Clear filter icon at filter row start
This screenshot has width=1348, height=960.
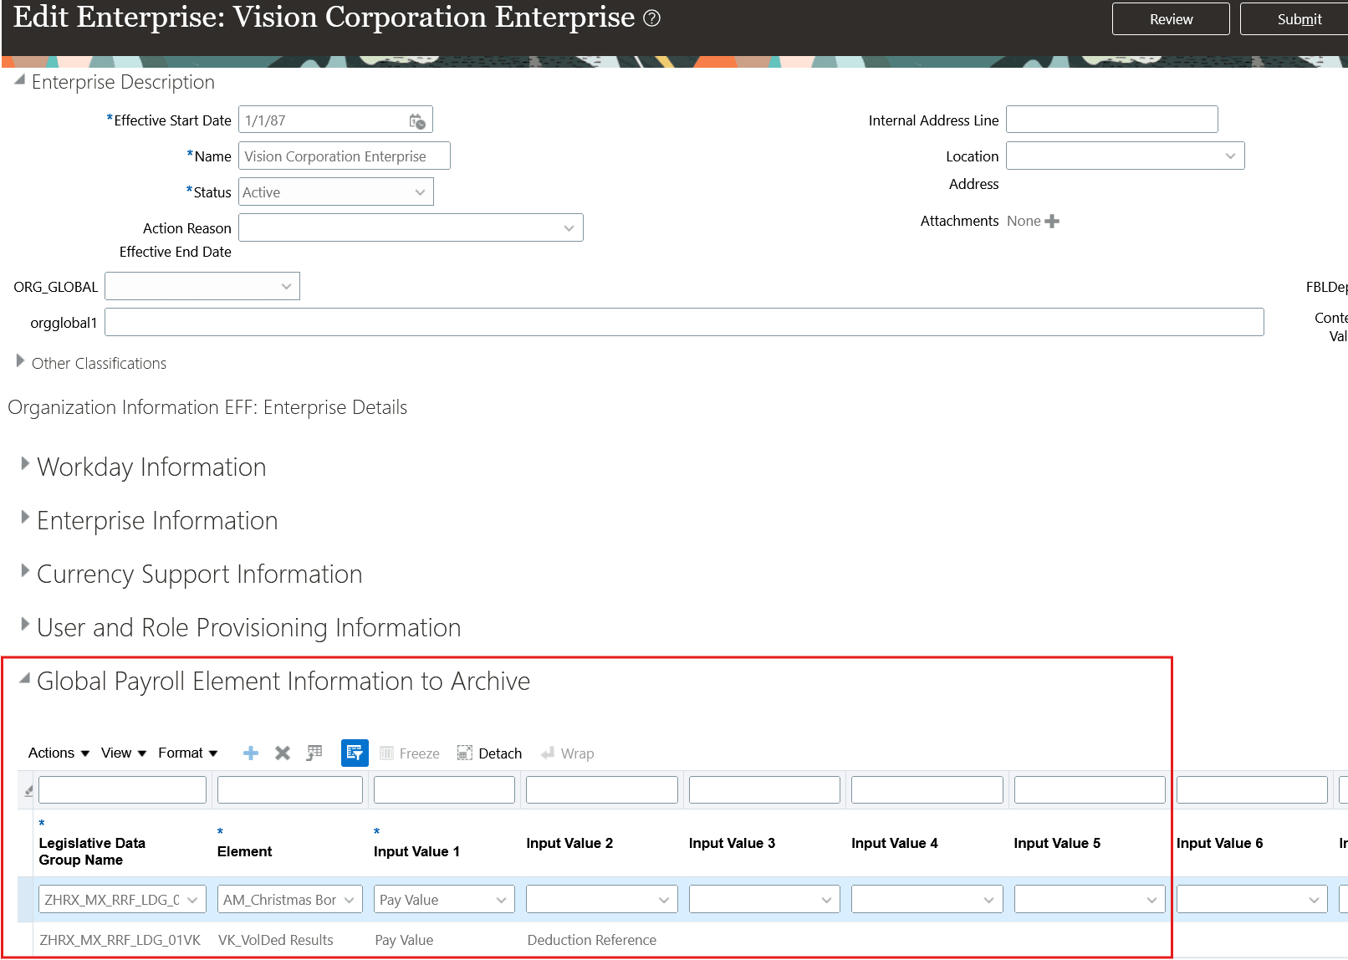coord(28,790)
